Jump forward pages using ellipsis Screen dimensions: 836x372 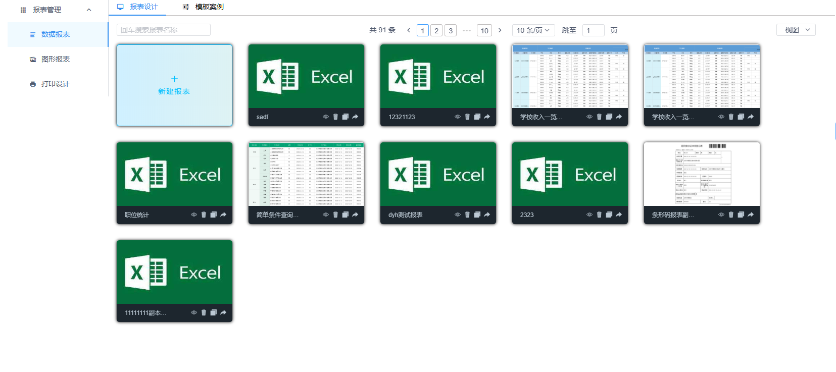[467, 30]
